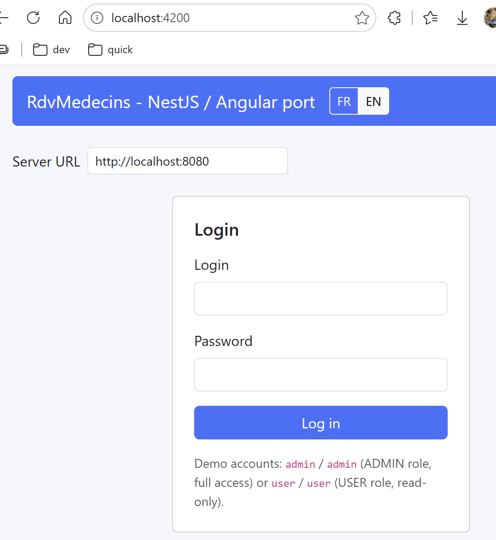Click the 'Demo accounts:' text
The height and width of the screenshot is (540, 496).
238,464
